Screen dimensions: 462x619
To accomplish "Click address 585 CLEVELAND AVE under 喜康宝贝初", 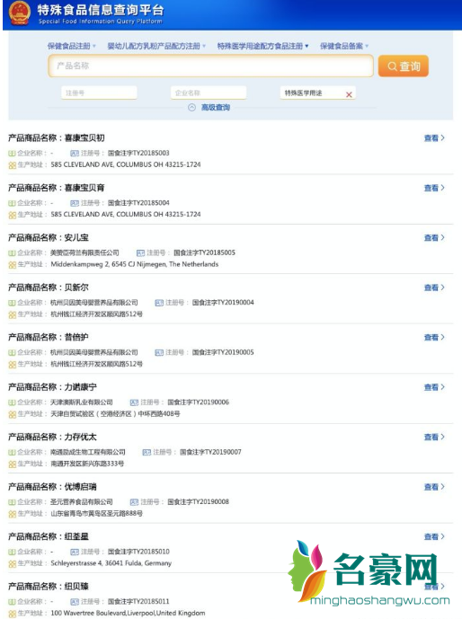I will point(126,164).
